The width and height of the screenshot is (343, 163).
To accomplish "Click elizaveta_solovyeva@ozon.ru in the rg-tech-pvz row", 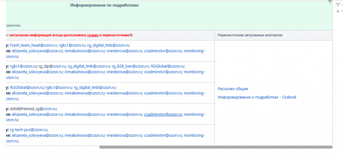I will [37, 135].
